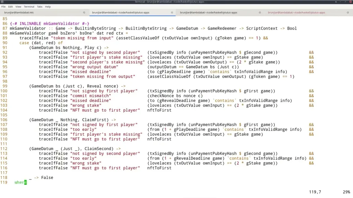Click the roll-up shade icon in titlebar

tap(336, 2)
